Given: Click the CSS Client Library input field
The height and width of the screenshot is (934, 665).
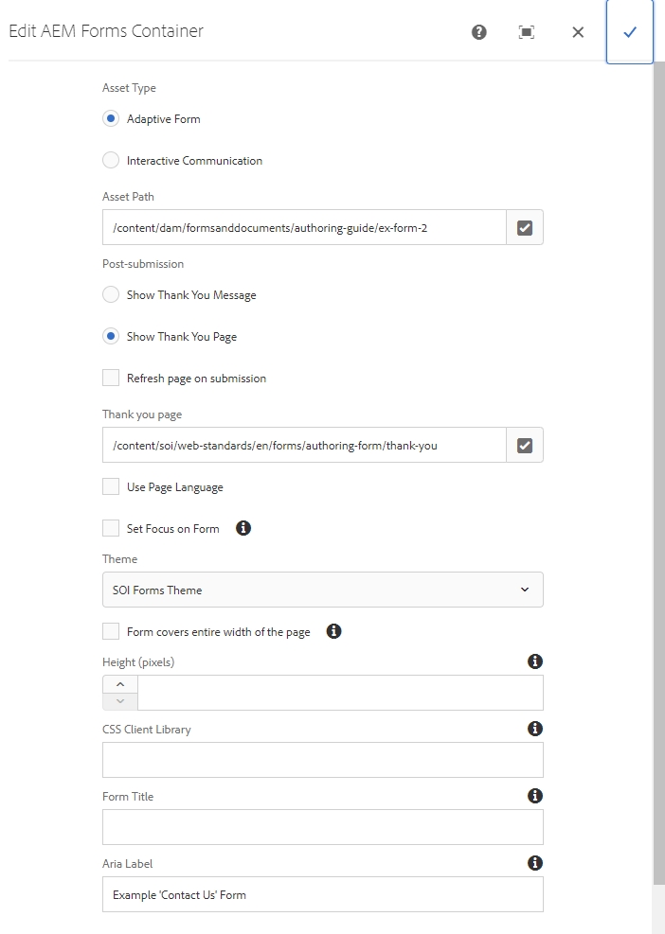Looking at the screenshot, I should 323,760.
